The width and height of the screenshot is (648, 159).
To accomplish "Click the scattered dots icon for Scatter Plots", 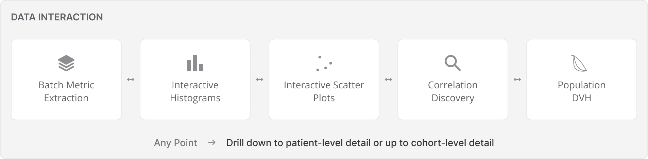I will [324, 64].
